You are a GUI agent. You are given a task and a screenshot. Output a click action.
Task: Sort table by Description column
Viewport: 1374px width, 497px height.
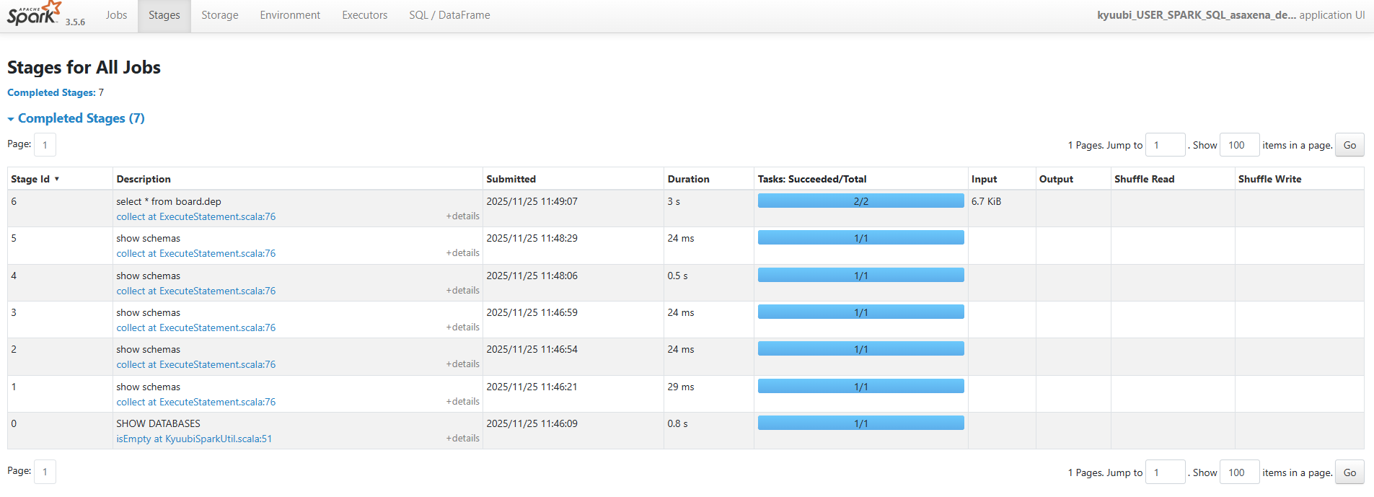(144, 179)
